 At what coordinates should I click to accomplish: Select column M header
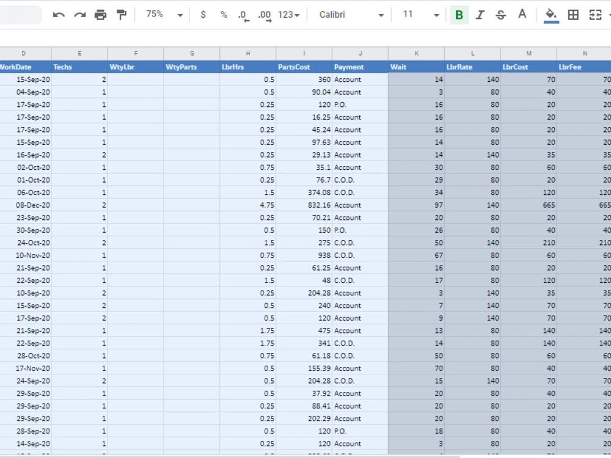[529, 53]
